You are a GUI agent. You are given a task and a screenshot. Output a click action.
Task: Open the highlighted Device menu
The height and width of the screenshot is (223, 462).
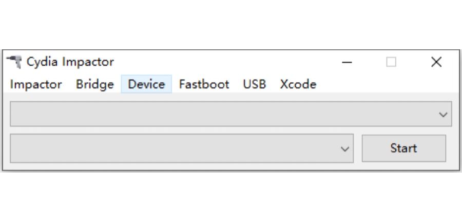[x=146, y=84]
